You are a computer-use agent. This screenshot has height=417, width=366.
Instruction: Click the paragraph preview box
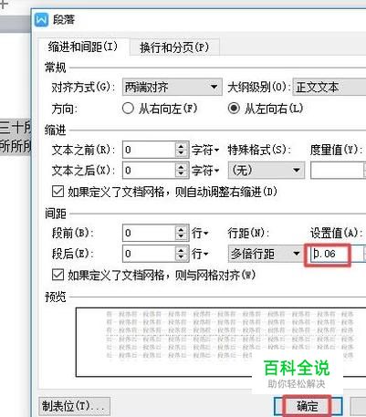[x=221, y=342]
